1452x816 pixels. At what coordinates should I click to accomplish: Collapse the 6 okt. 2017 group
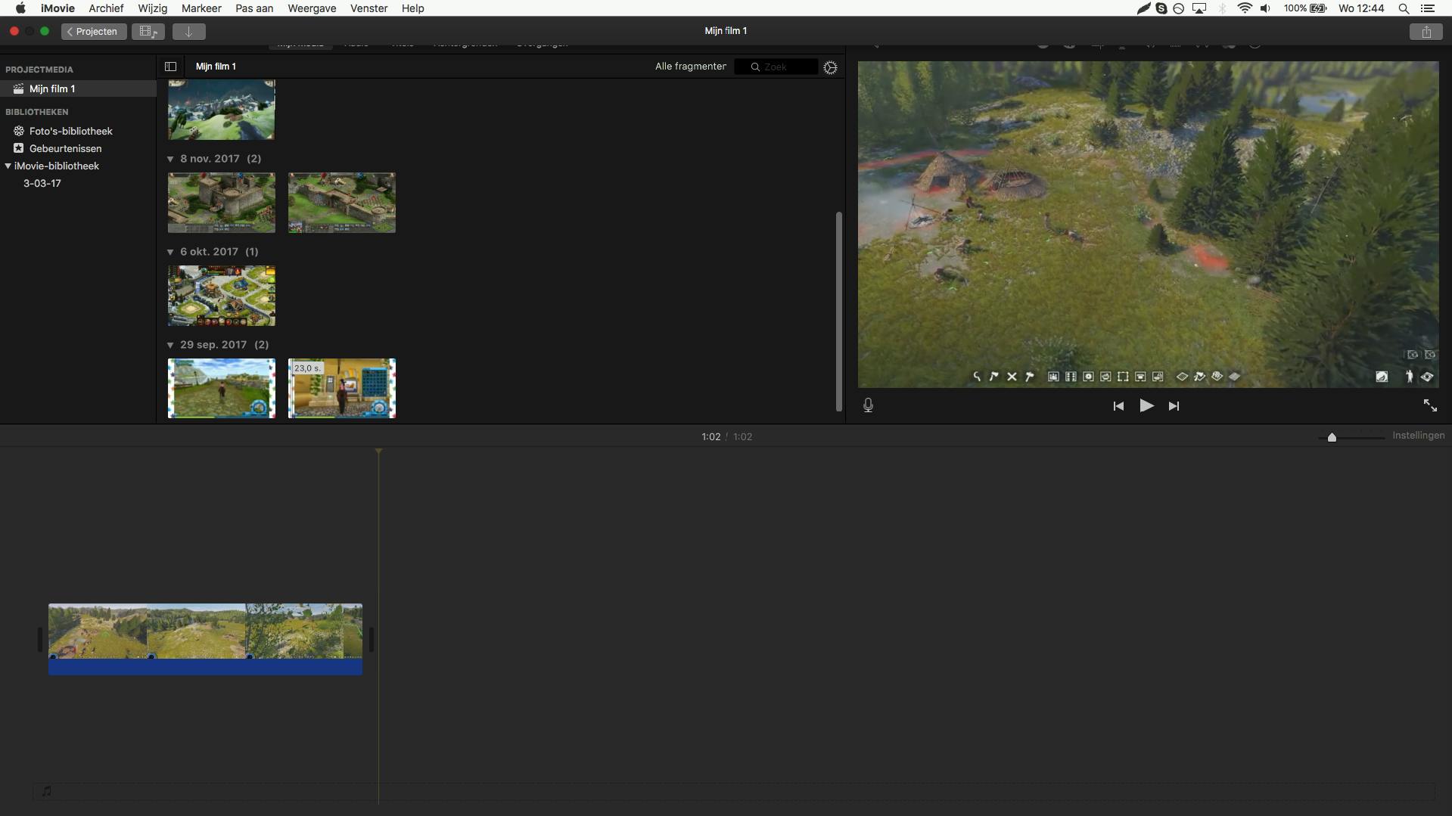(170, 252)
